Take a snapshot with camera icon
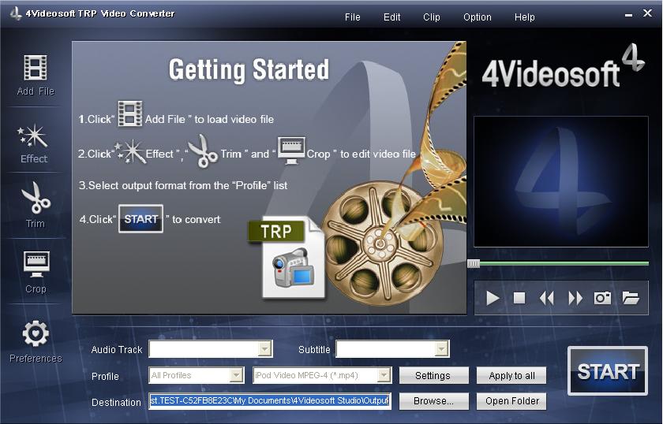 pos(602,298)
